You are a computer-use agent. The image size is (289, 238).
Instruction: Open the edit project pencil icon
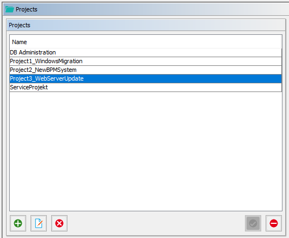[x=39, y=223]
